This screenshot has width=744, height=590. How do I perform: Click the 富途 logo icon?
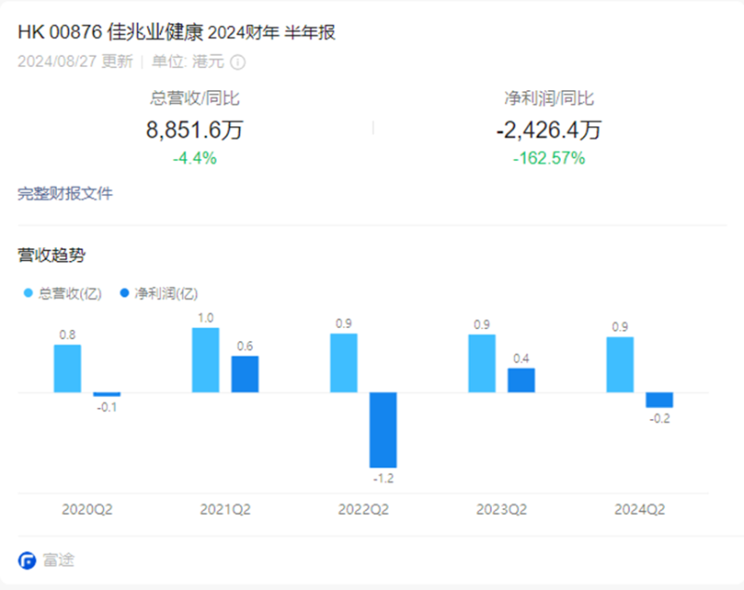coord(27,560)
